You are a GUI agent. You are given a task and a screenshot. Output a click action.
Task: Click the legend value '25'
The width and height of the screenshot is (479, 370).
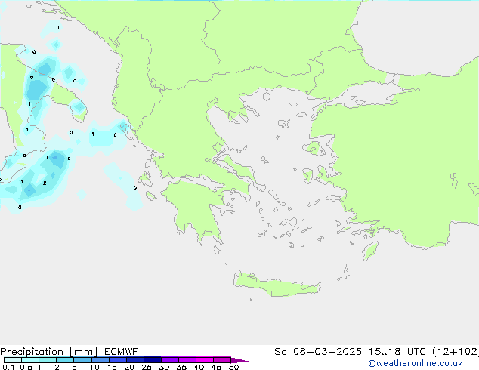pyautogui.click(x=147, y=367)
